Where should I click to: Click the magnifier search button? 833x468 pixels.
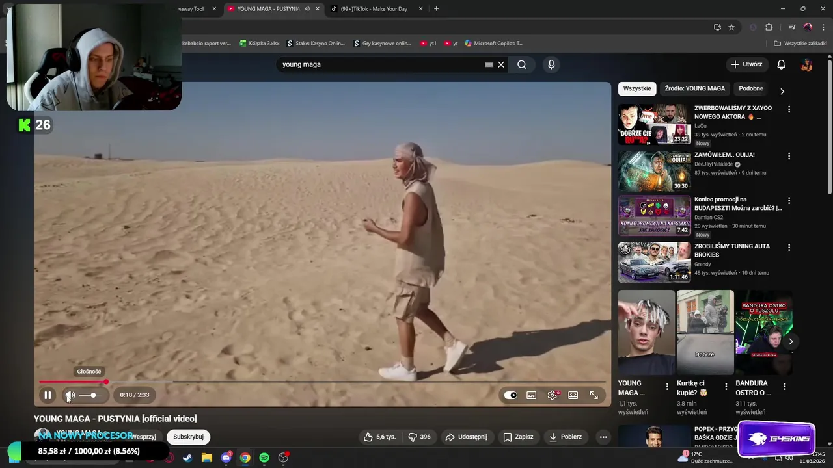pyautogui.click(x=522, y=64)
